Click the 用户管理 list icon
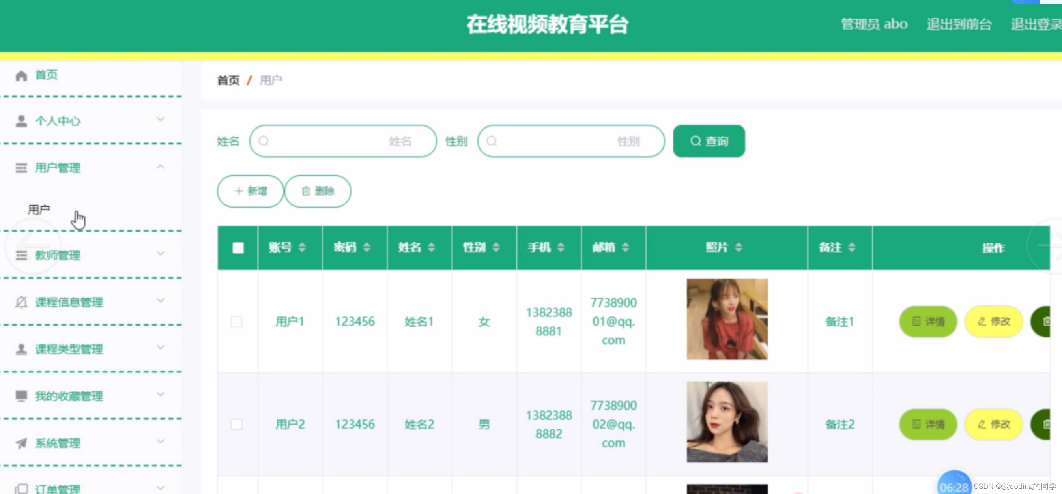The height and width of the screenshot is (494, 1062). [21, 168]
